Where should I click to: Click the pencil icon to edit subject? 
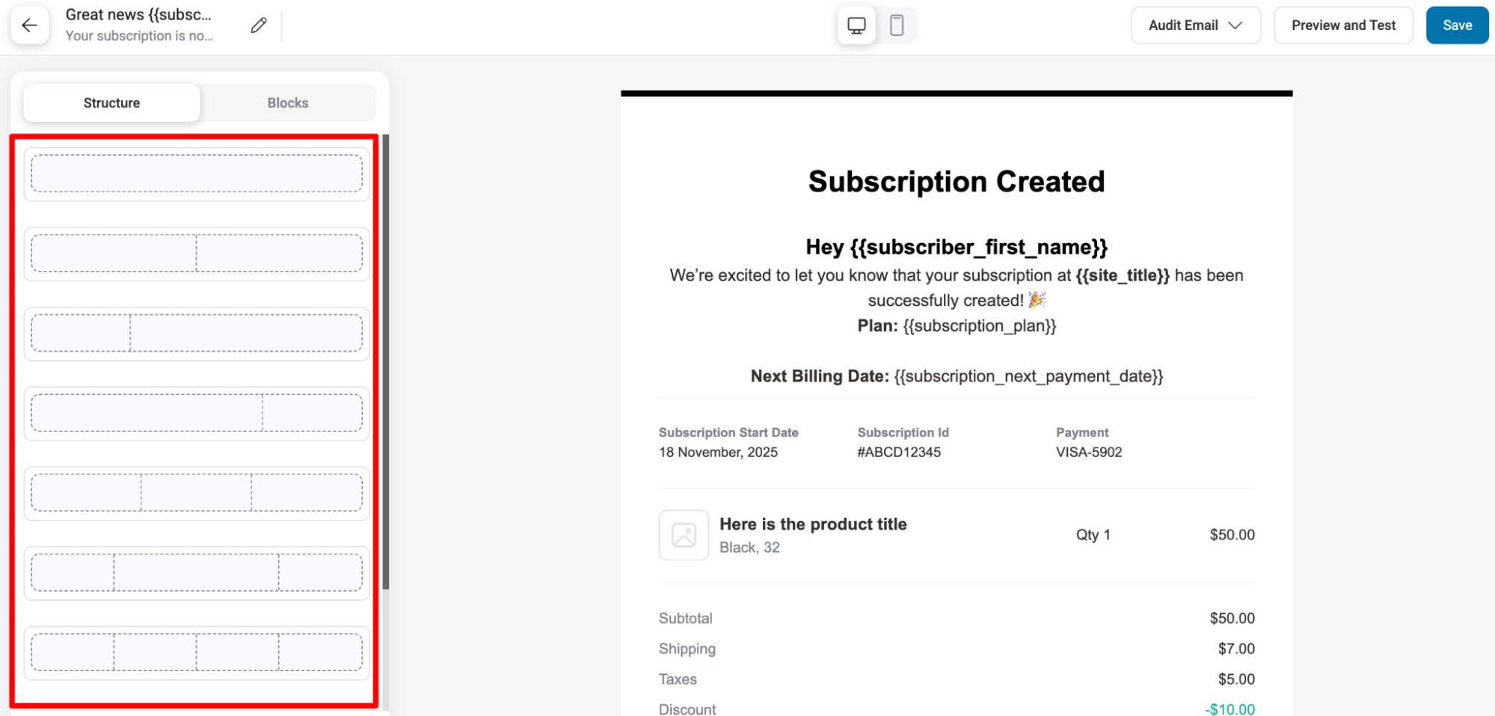click(257, 25)
